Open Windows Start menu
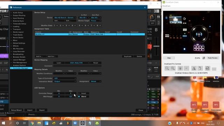224x126 pixels. tap(3, 123)
